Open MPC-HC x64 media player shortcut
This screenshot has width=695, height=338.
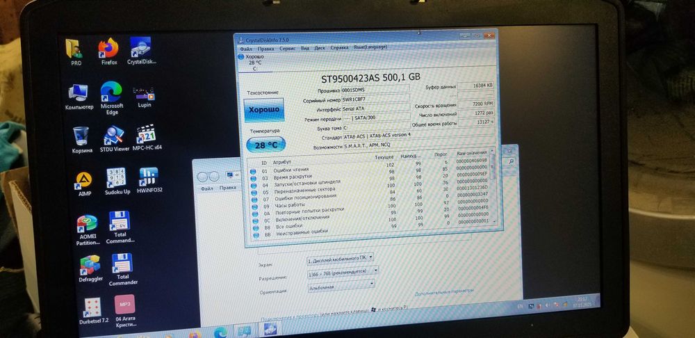147,138
